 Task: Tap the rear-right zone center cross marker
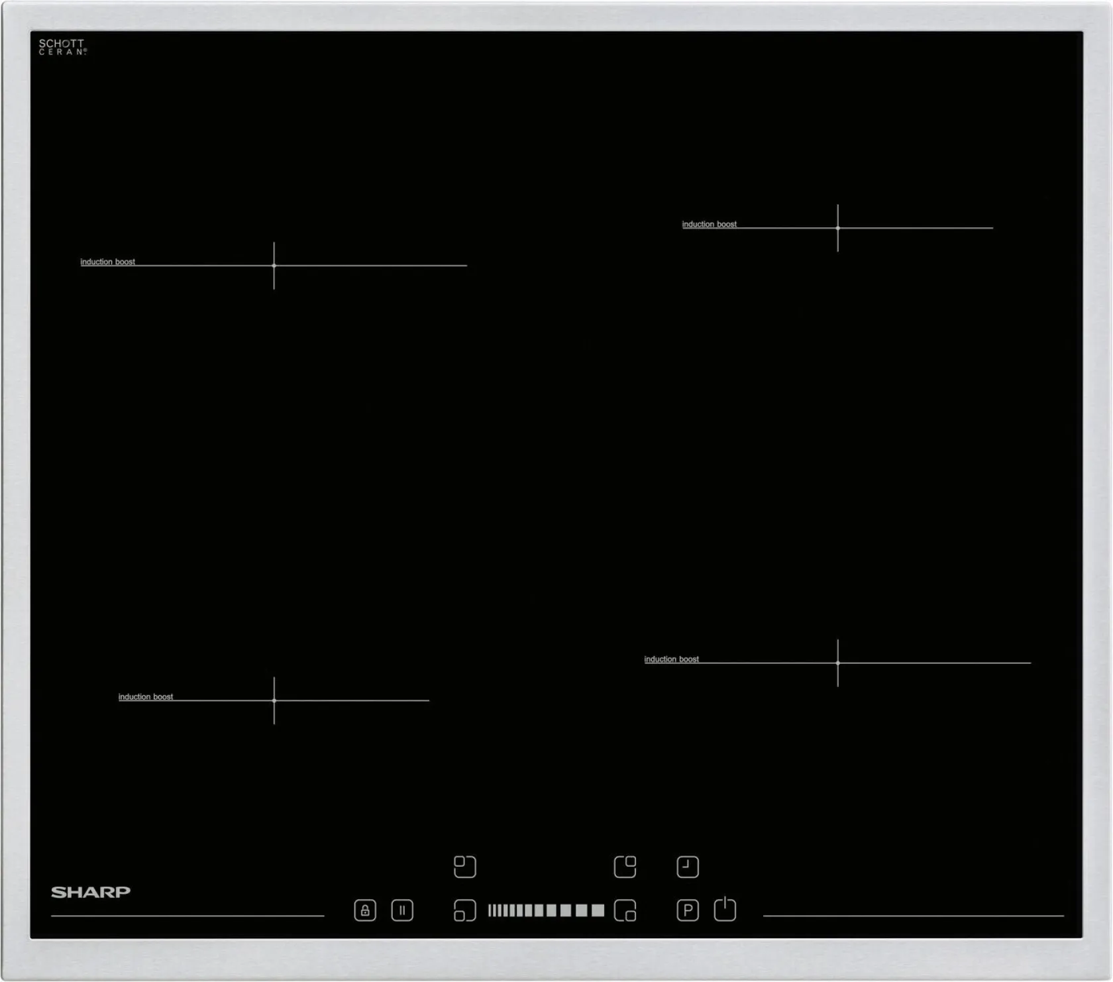point(837,228)
